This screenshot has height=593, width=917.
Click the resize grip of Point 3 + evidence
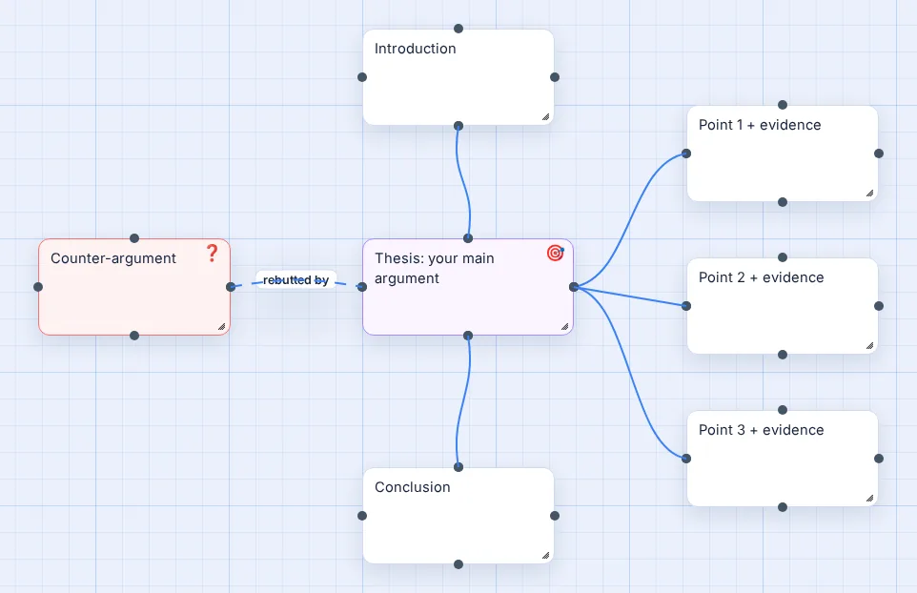click(x=869, y=499)
